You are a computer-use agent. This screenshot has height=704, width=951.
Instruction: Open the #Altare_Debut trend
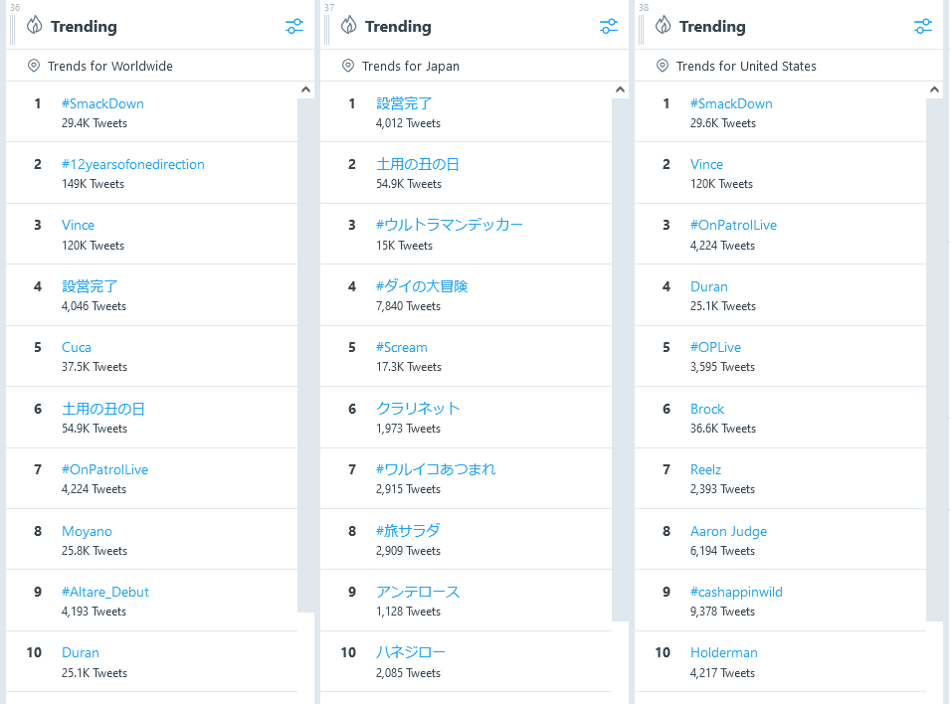click(x=105, y=592)
